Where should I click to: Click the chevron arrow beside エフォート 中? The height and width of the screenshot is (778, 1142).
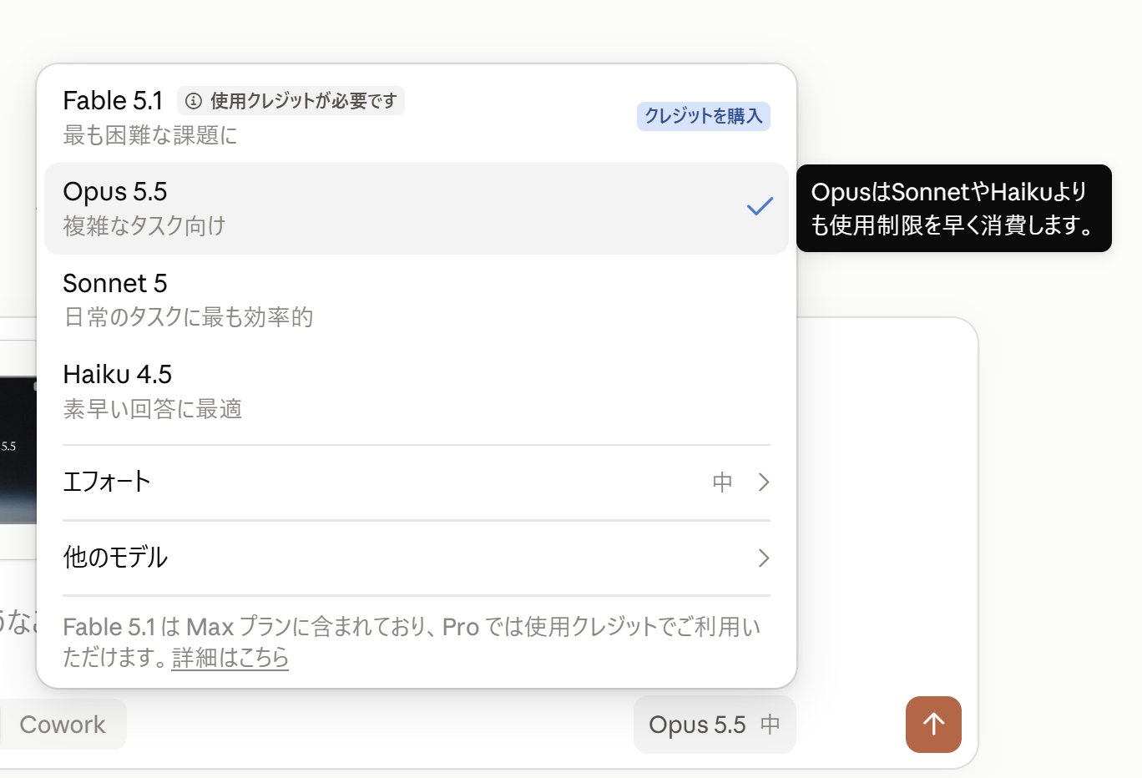tap(763, 482)
